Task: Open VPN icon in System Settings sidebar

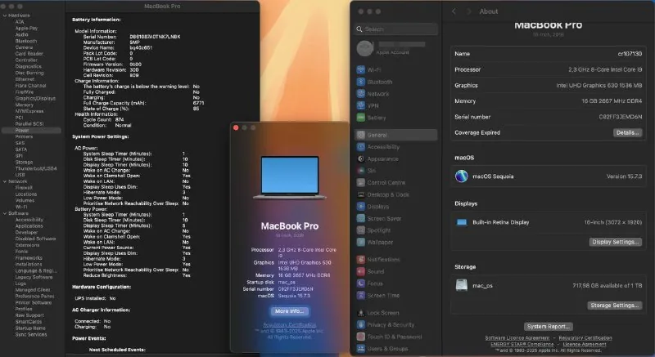Action: 361,106
